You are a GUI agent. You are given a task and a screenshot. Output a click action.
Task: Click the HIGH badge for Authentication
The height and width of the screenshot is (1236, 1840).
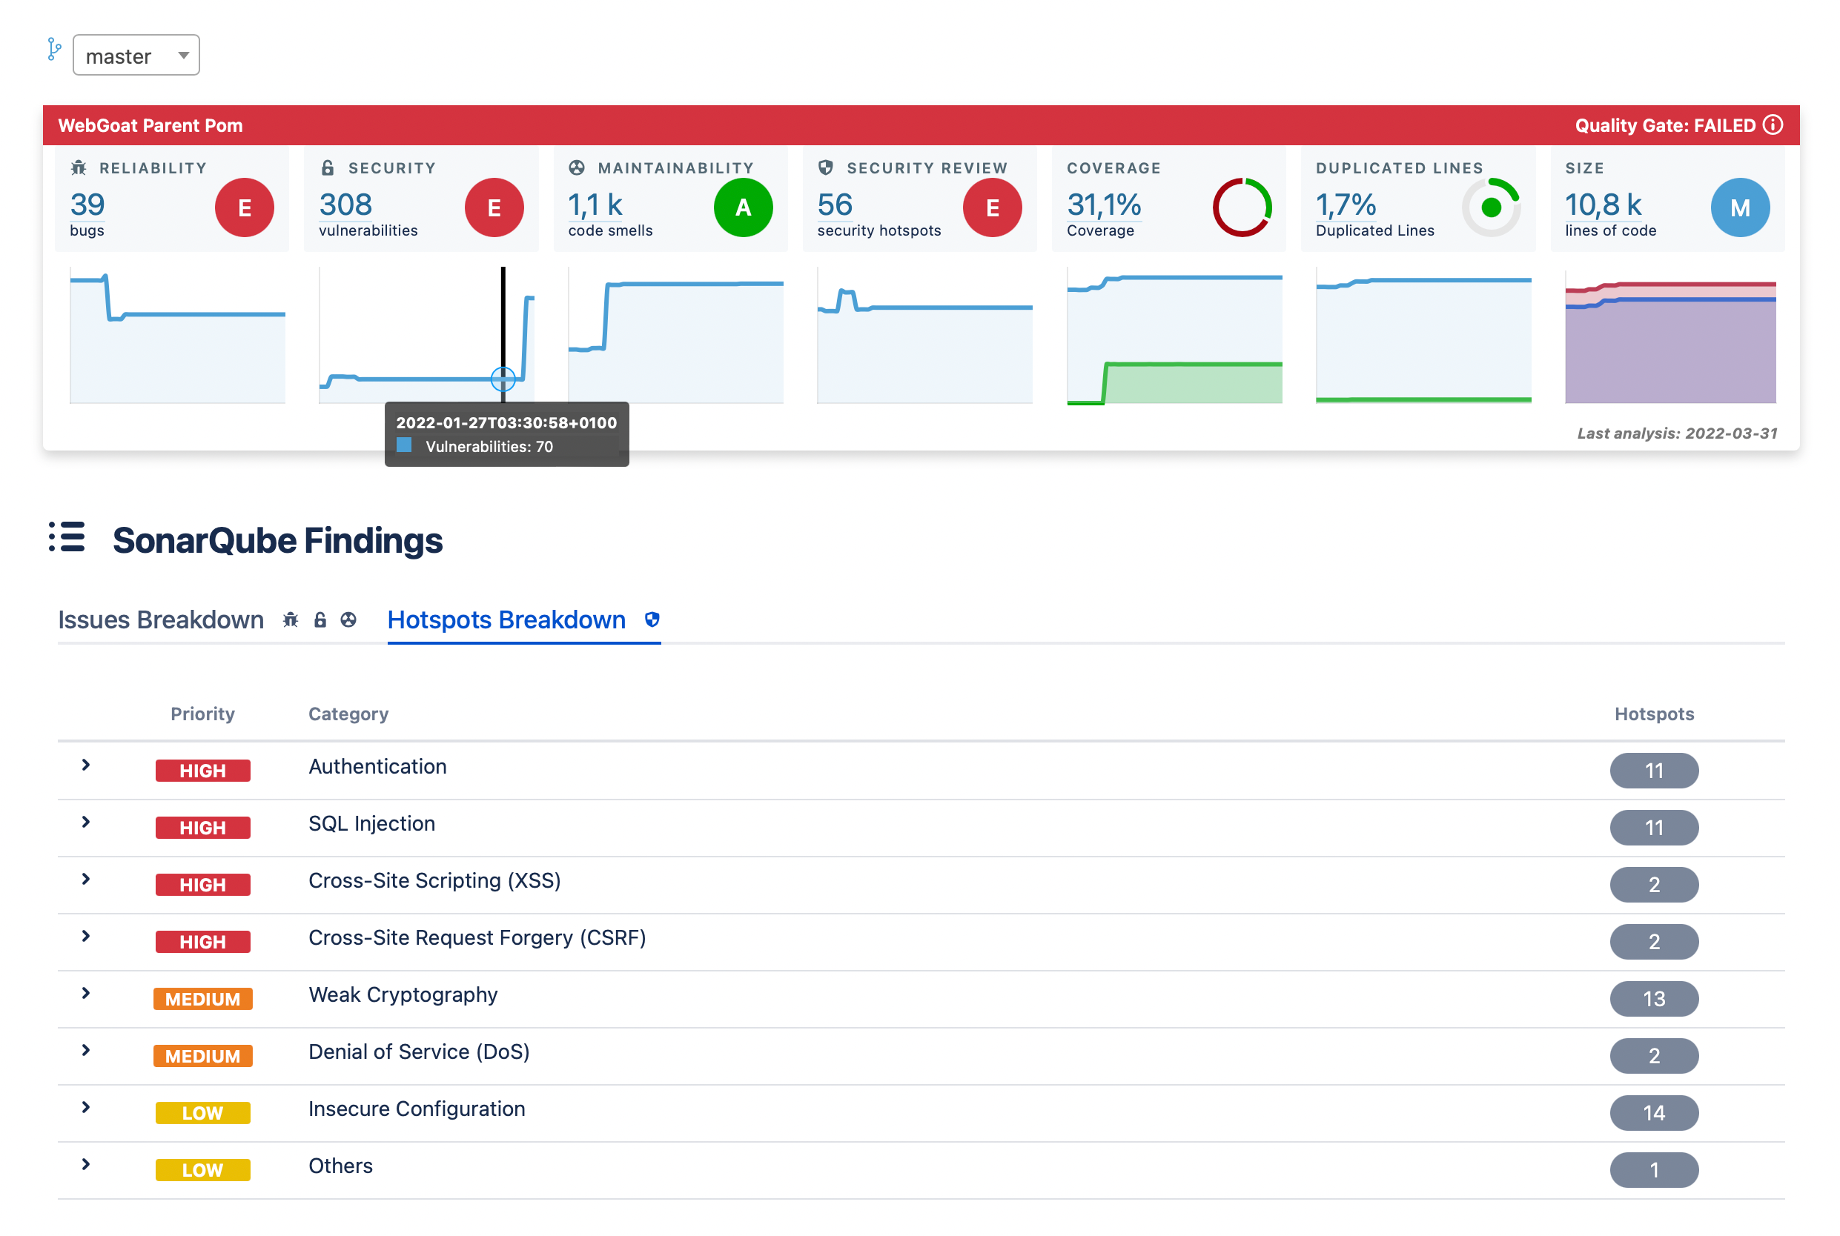(202, 771)
